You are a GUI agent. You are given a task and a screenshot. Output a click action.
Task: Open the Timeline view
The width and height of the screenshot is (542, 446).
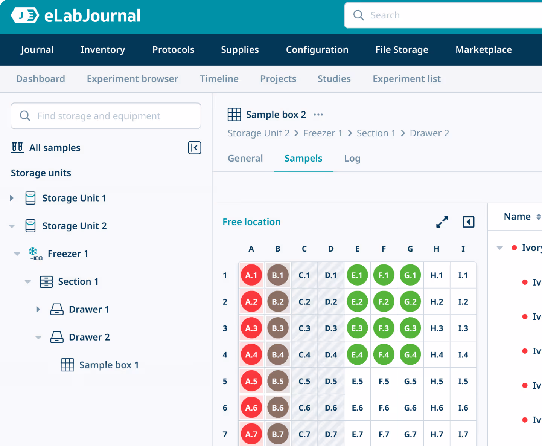[219, 79]
